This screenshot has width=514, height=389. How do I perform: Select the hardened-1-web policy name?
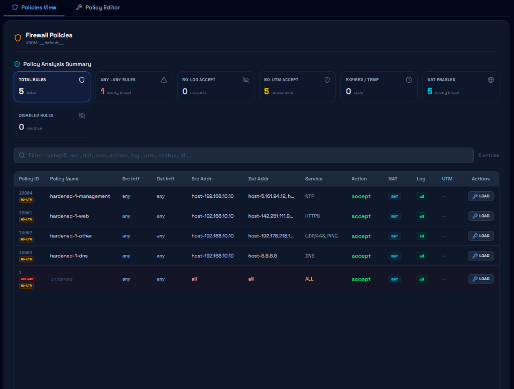(x=69, y=216)
